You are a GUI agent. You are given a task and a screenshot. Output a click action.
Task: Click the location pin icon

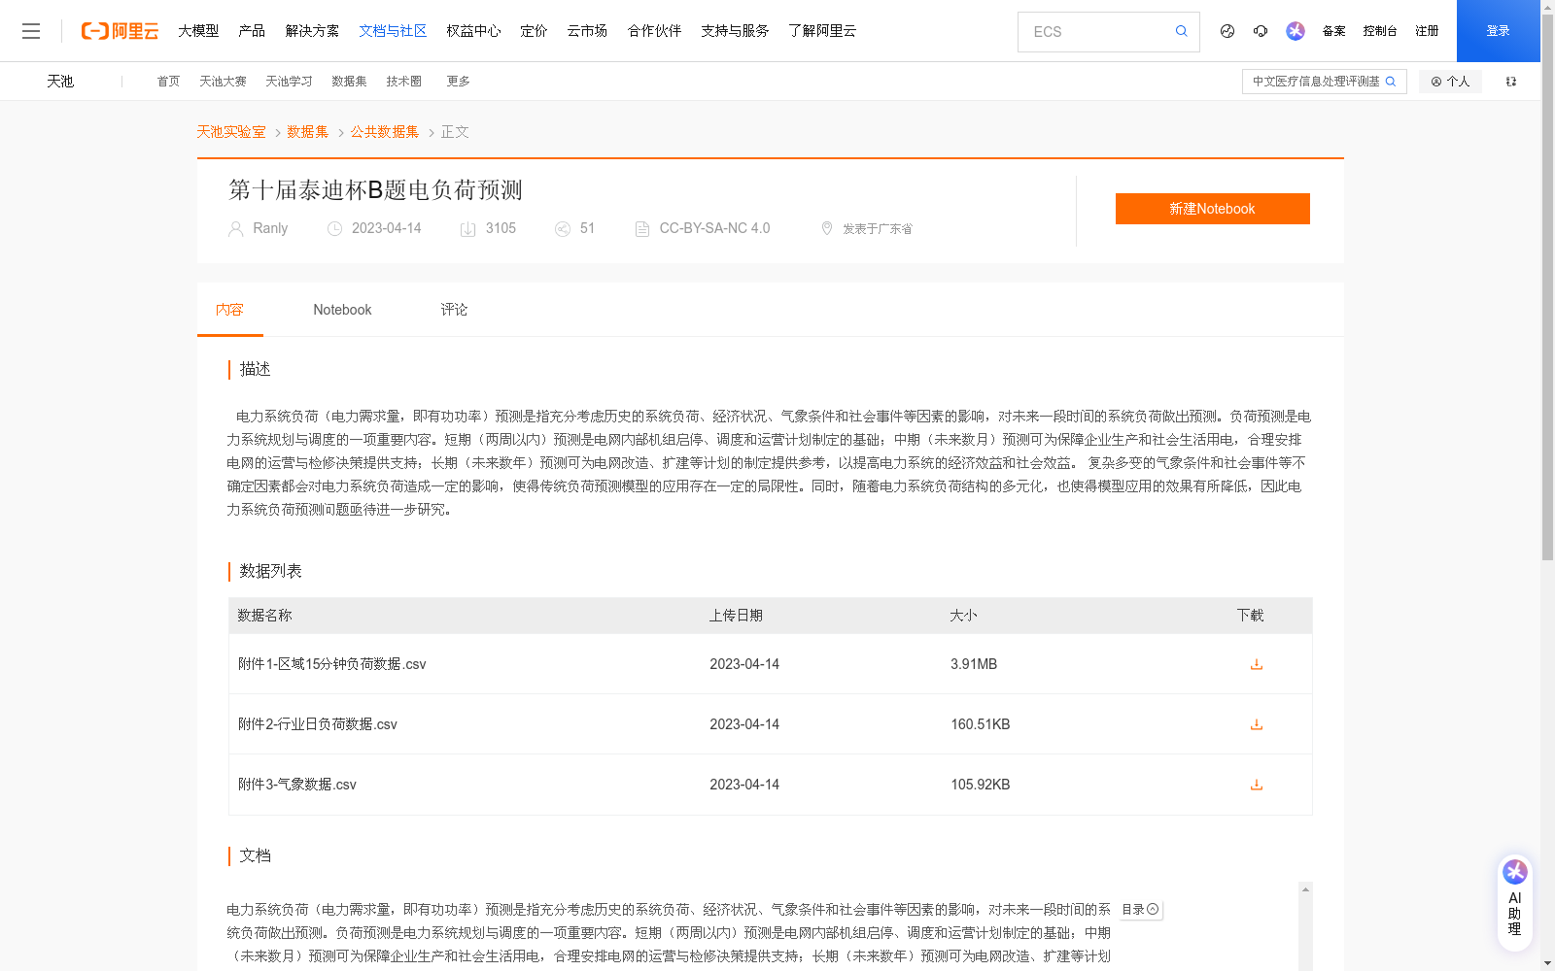point(826,228)
